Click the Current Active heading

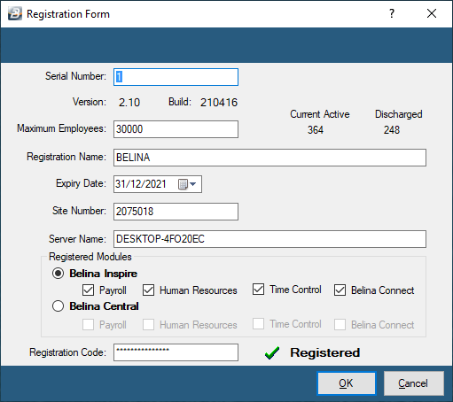tap(320, 114)
